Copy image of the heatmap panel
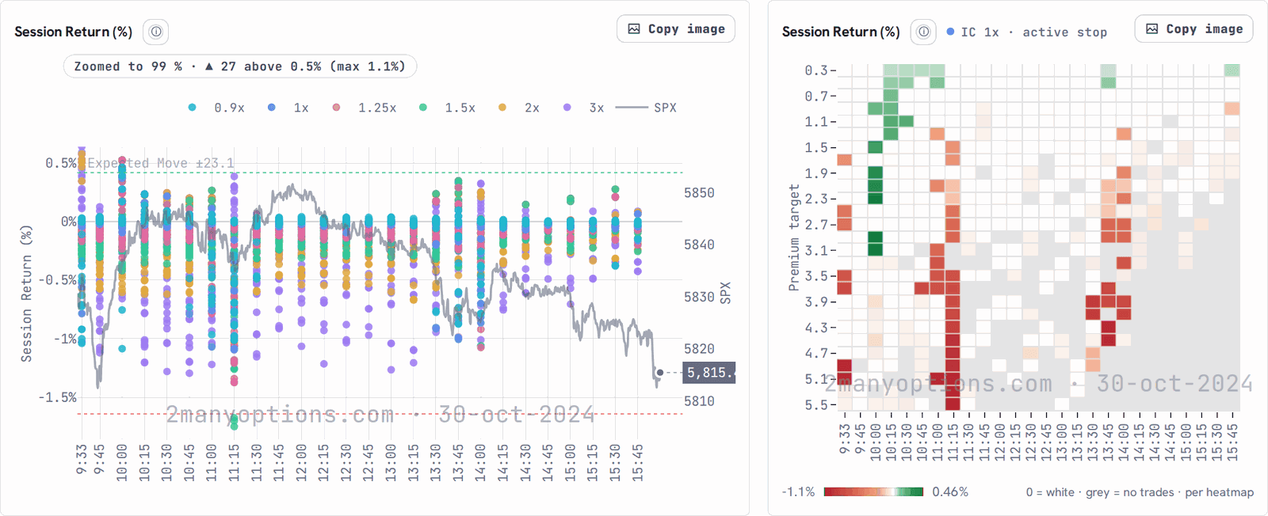The width and height of the screenshot is (1268, 516). 1194,28
